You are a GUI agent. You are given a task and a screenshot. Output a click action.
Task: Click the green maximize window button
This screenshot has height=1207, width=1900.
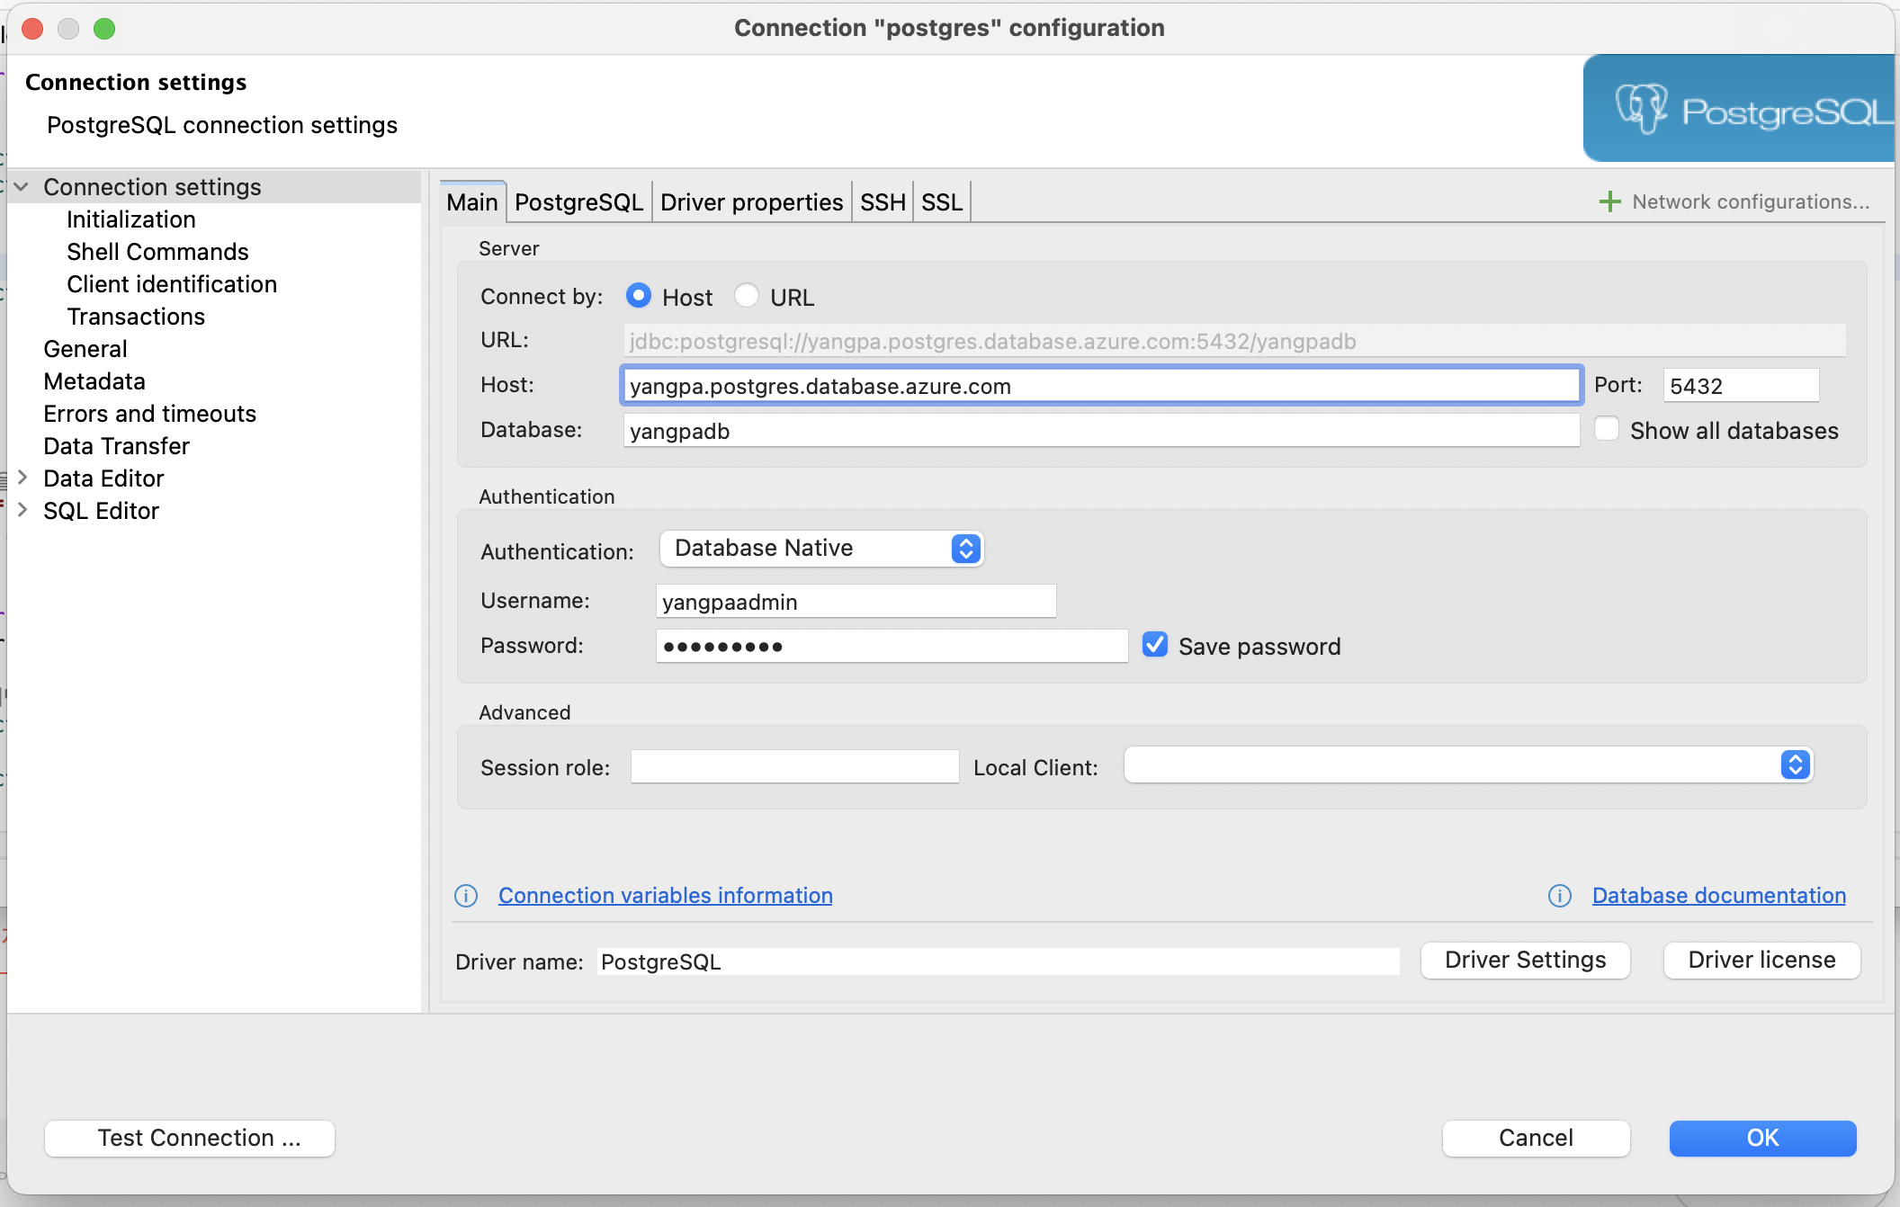pyautogui.click(x=104, y=29)
